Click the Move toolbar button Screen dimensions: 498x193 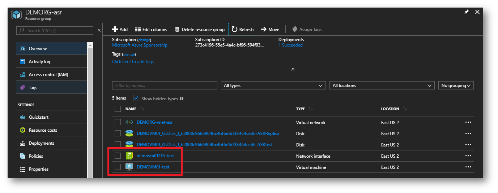[270, 30]
